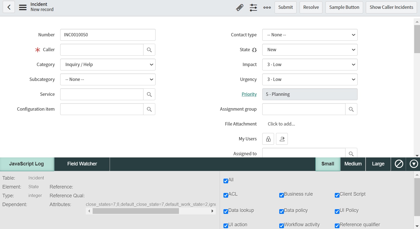Toggle the Data lookup checkbox

point(226,211)
